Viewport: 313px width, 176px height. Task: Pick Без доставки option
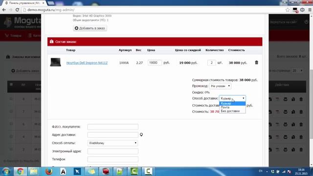[x=232, y=111]
